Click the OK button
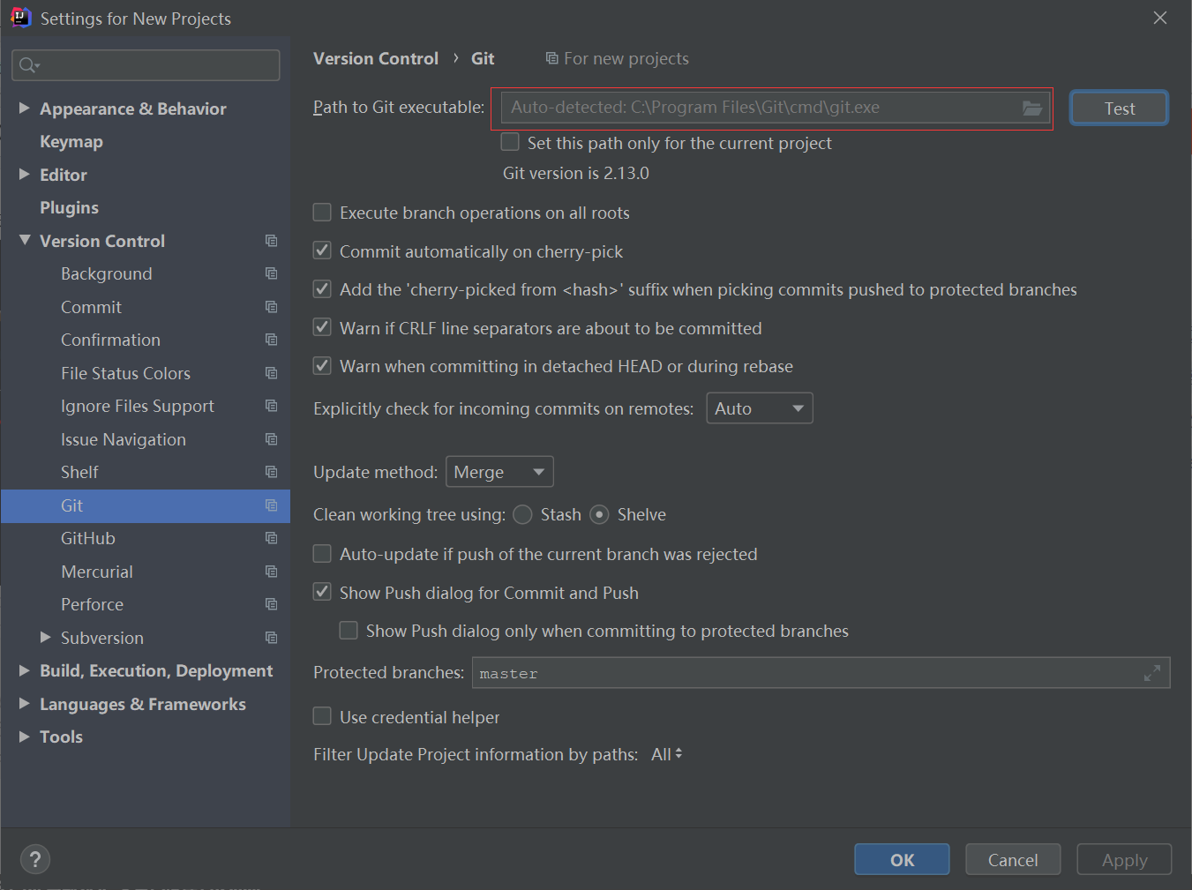This screenshot has height=890, width=1192. tap(902, 859)
